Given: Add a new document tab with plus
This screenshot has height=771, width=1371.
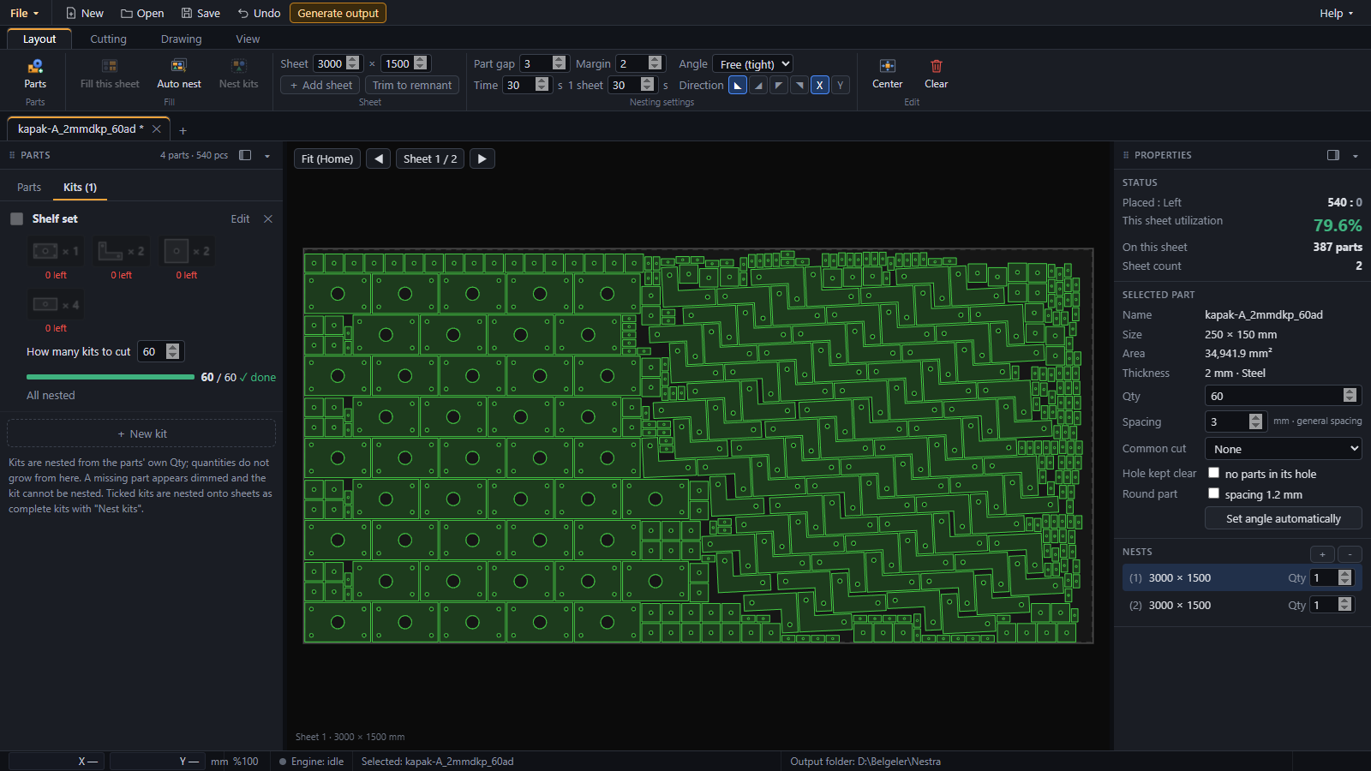Looking at the screenshot, I should click(183, 130).
